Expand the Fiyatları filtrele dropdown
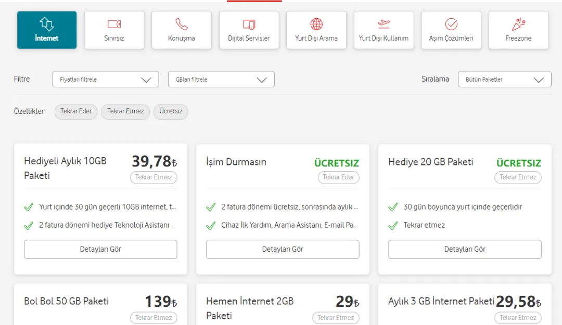 point(105,79)
